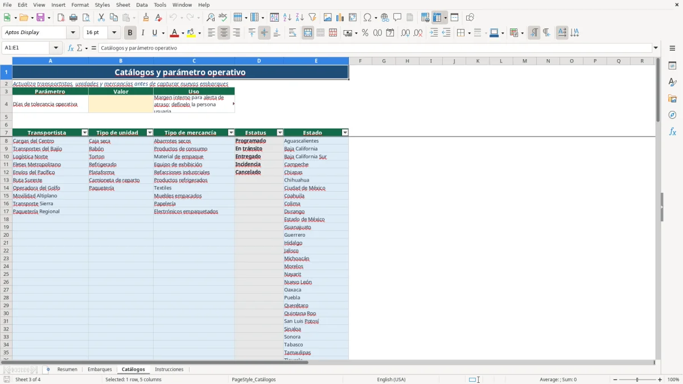Switch to the Resumen sheet tab
Viewport: 683px width, 384px height.
click(x=67, y=370)
